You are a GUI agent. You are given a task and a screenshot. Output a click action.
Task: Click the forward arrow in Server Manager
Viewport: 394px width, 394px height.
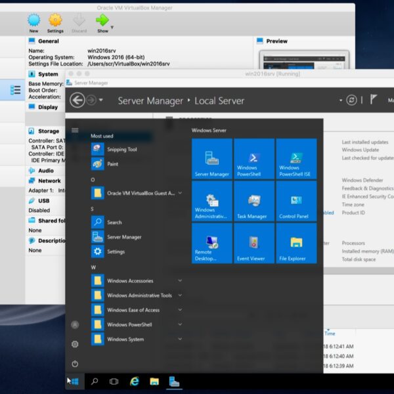point(91,100)
